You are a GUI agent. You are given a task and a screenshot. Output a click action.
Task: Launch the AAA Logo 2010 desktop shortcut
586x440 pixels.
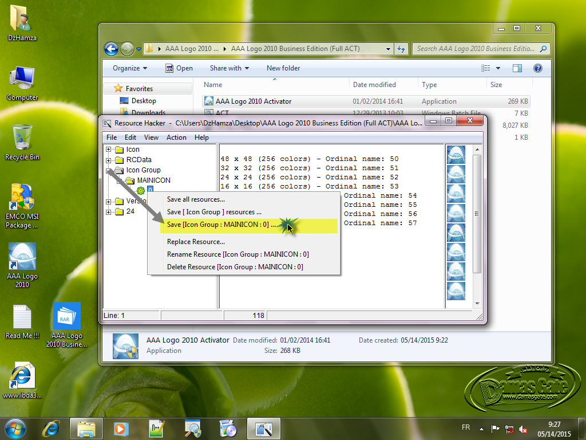point(22,265)
